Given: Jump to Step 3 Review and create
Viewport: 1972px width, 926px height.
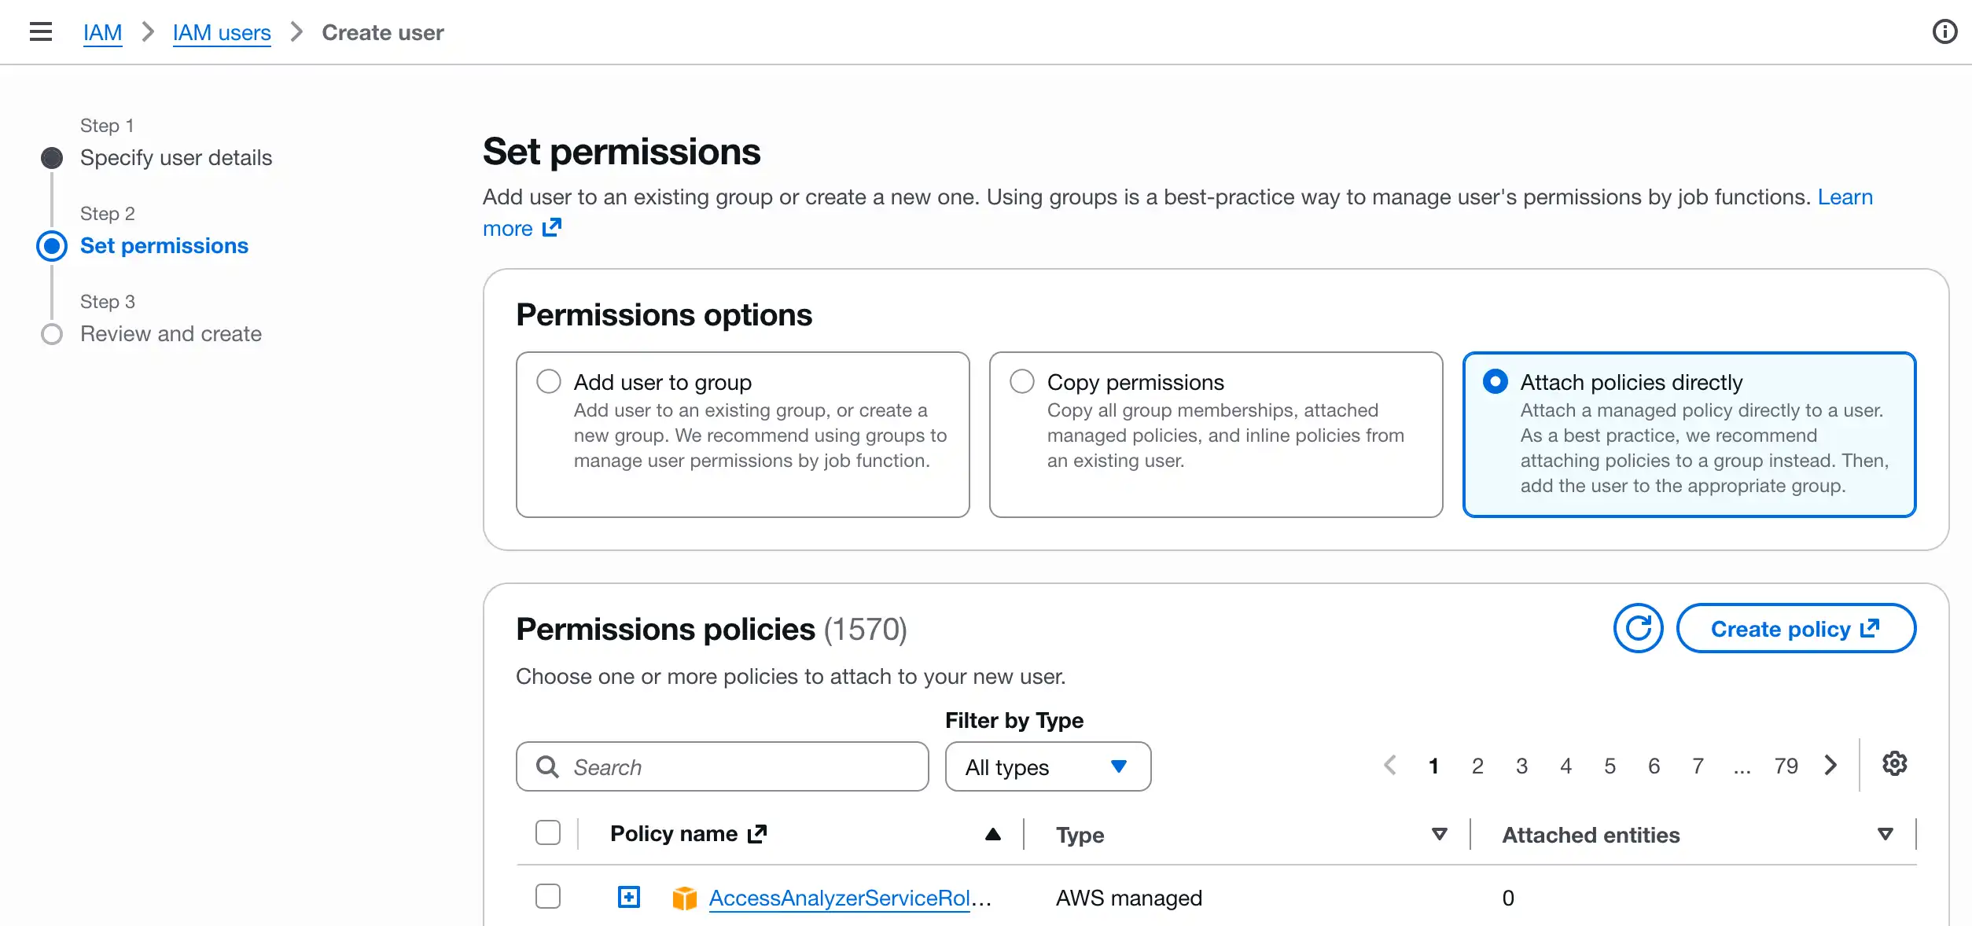Looking at the screenshot, I should 171,334.
